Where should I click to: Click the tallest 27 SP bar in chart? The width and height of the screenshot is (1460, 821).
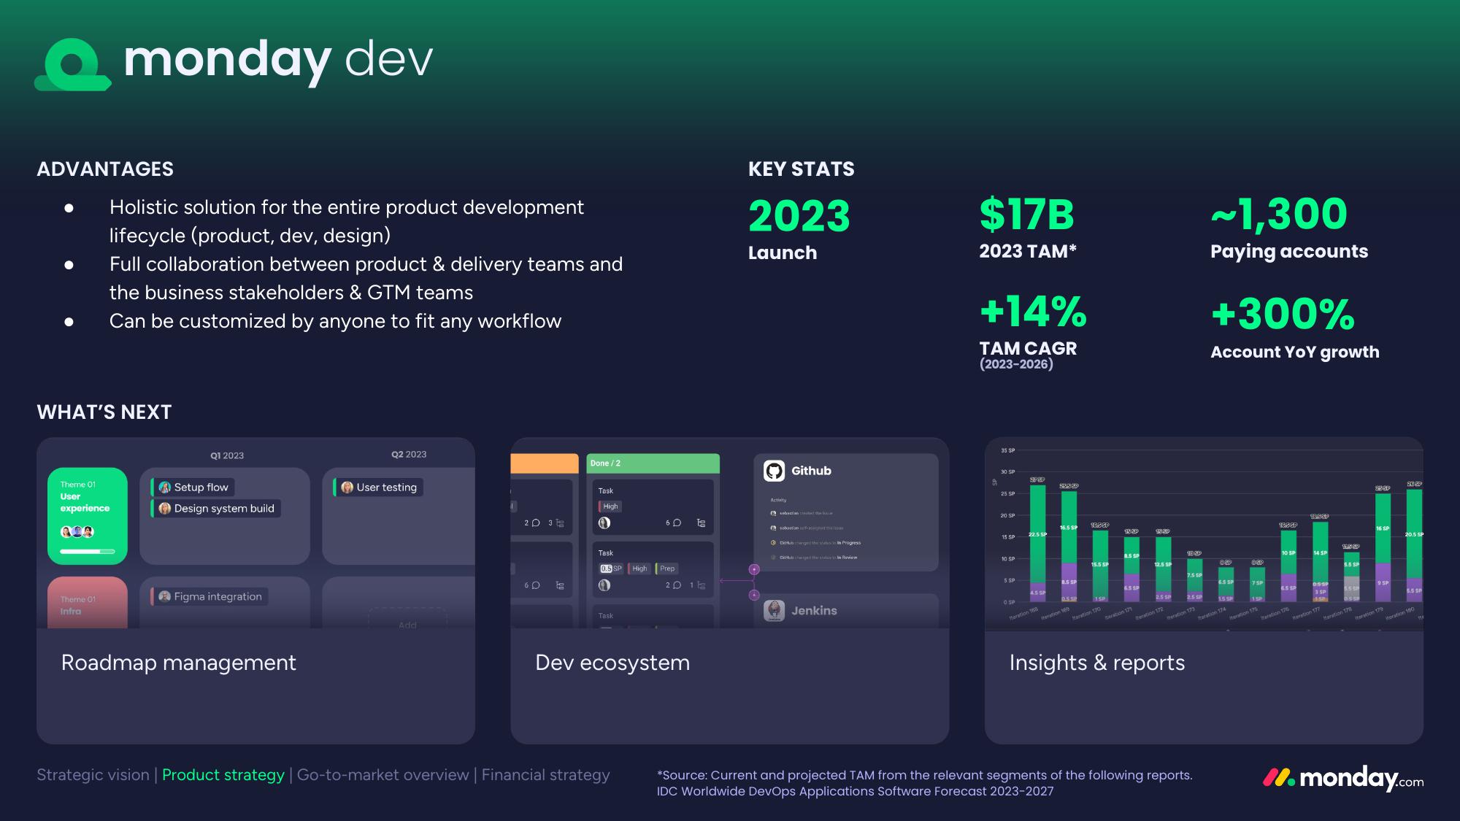pyautogui.click(x=1037, y=543)
